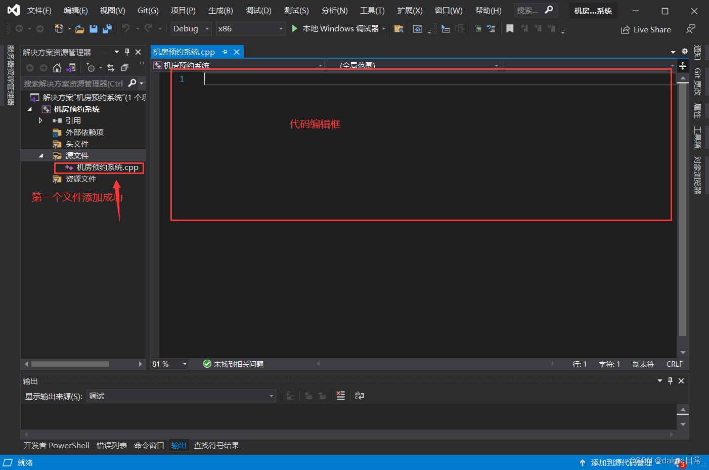
Task: Open the Debug configuration dropdown
Action: (191, 29)
